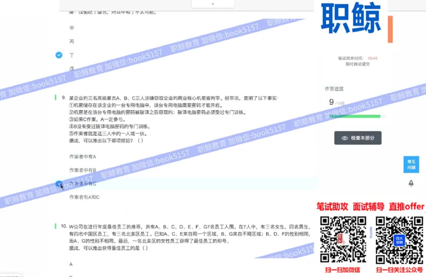Click the checked radio for 作案者中有C
Viewport: 426px width, 277px height.
[59, 184]
